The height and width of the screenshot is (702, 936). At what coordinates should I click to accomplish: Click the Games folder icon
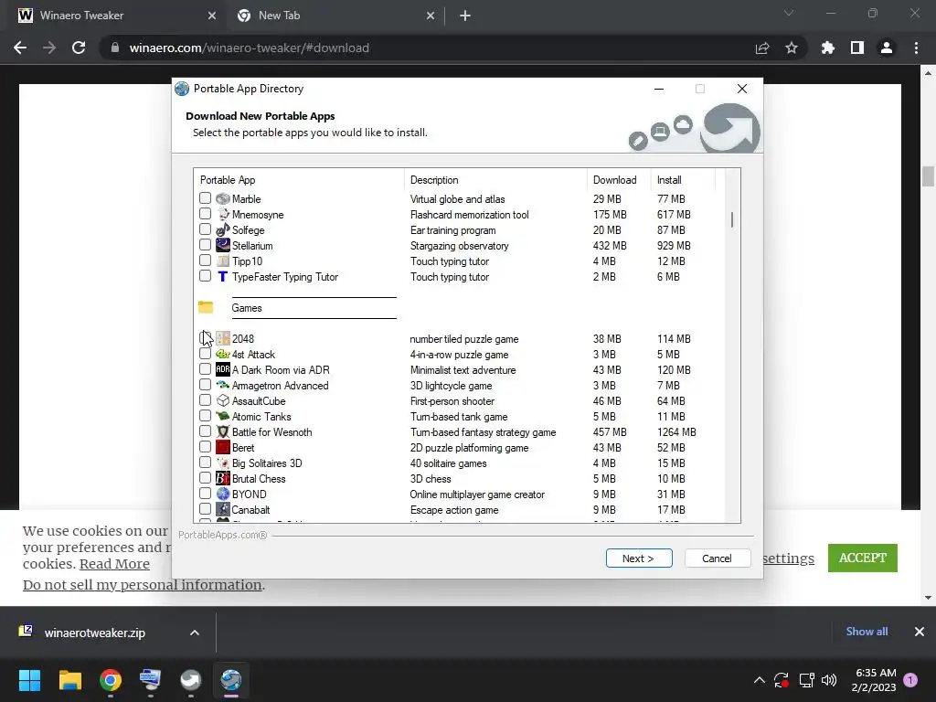pyautogui.click(x=206, y=307)
